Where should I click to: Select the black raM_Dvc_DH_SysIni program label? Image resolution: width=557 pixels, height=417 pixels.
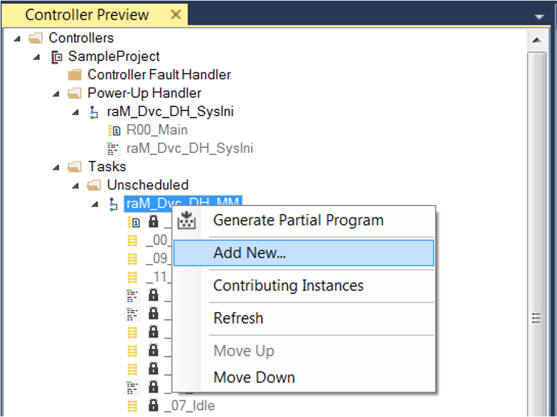coord(170,112)
